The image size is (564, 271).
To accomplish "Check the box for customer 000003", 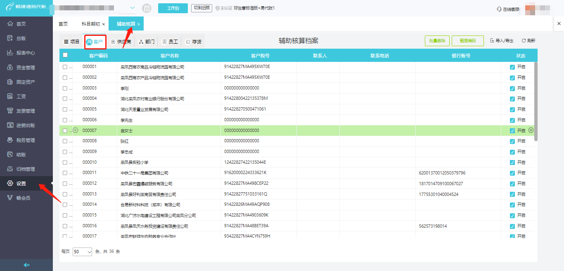I will pos(65,88).
